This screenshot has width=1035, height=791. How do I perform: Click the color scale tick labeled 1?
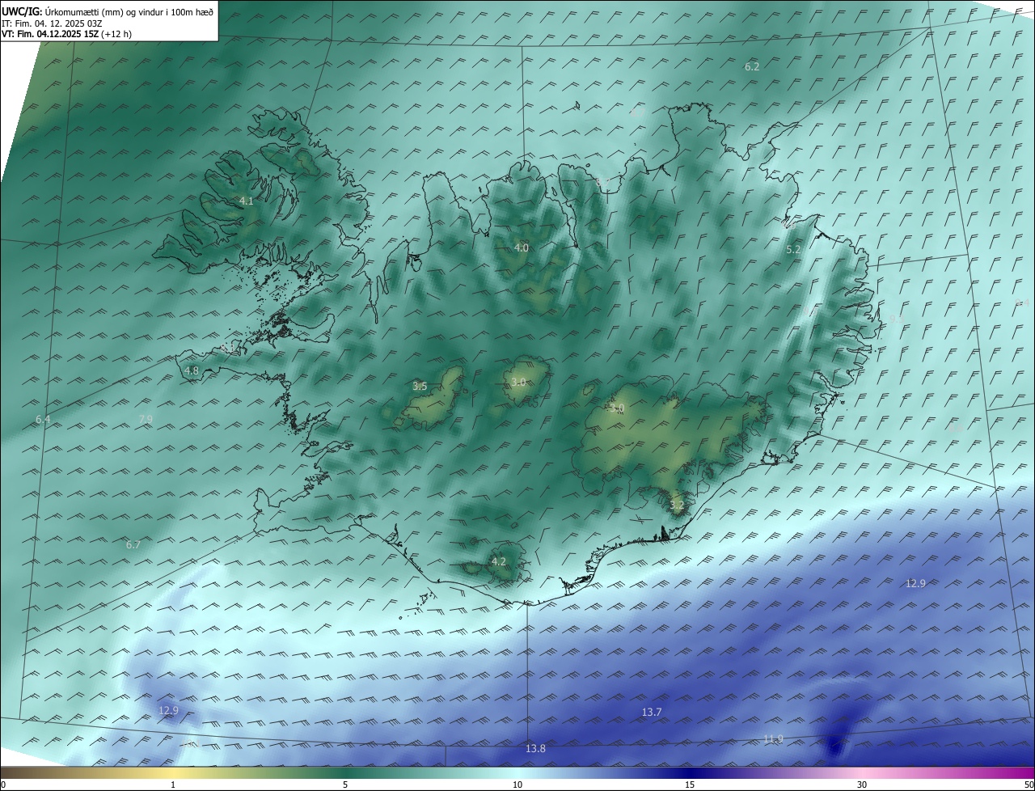[x=173, y=785]
